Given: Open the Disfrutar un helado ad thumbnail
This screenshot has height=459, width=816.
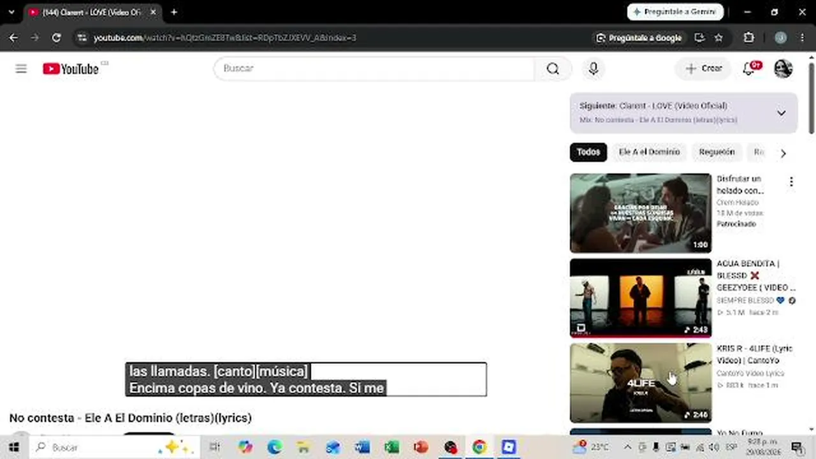Looking at the screenshot, I should [x=641, y=213].
